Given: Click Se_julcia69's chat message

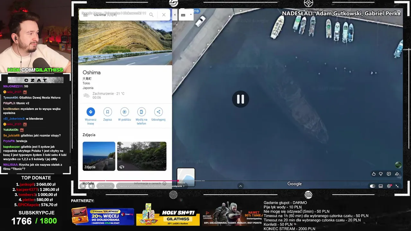Looking at the screenshot, I should (32, 135).
